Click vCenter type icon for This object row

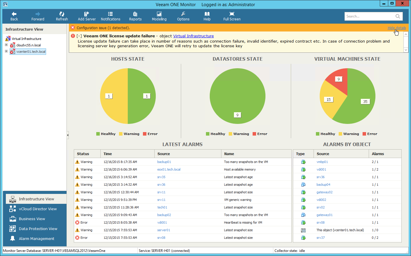pos(303,230)
